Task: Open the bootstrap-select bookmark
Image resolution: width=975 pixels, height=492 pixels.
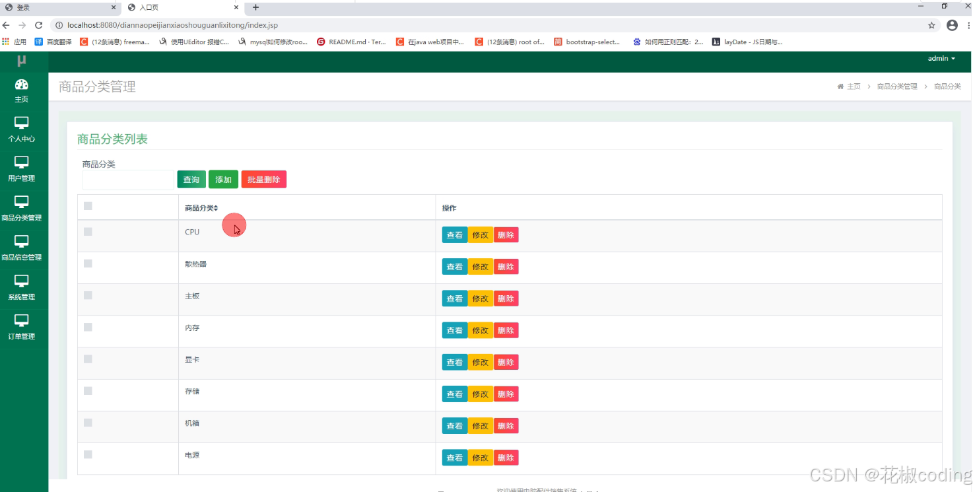Action: [x=588, y=42]
